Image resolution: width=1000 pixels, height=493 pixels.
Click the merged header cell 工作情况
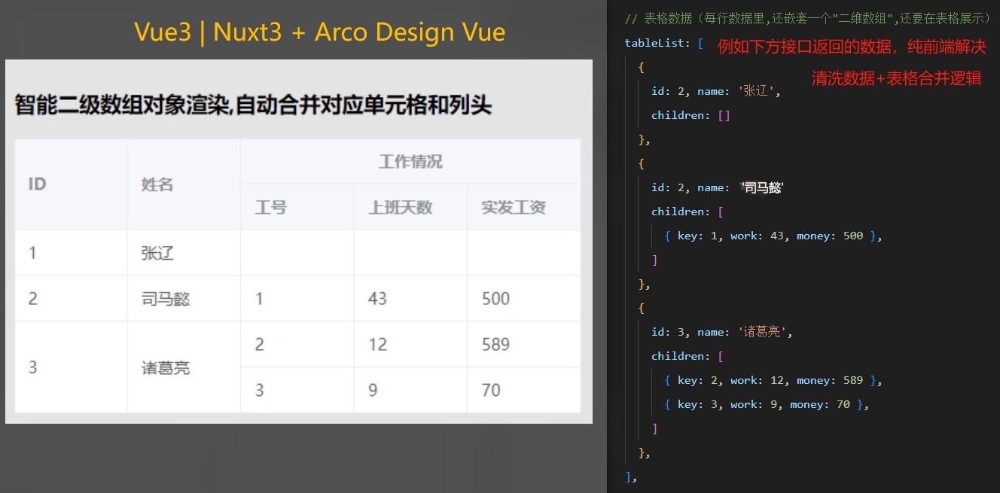410,160
